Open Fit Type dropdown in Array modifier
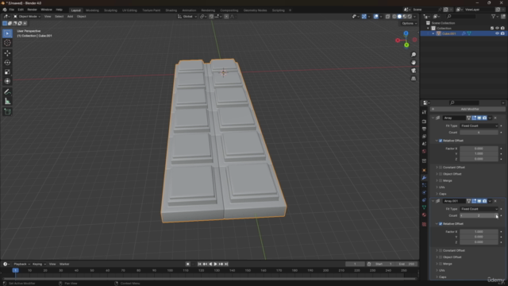Viewport: 508px width, 286px height. pyautogui.click(x=479, y=126)
